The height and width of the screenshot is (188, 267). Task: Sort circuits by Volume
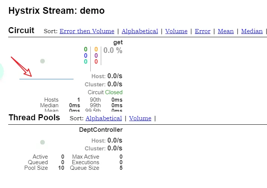click(x=176, y=31)
